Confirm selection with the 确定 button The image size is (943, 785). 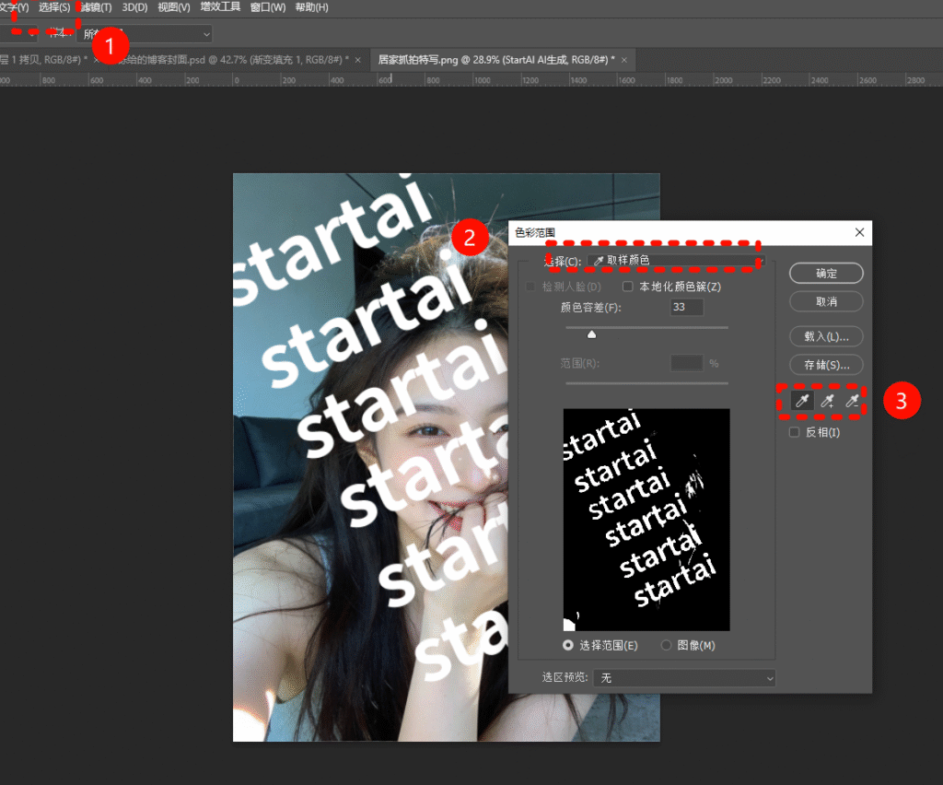[825, 273]
